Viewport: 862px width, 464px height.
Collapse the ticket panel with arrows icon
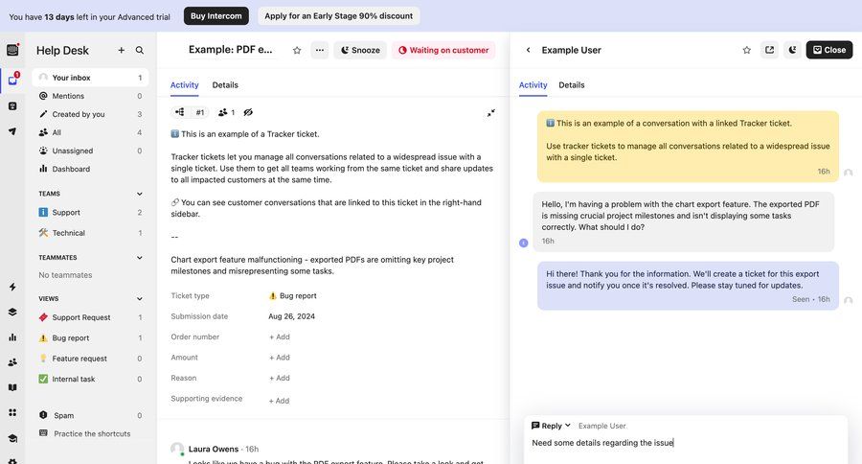tap(491, 113)
